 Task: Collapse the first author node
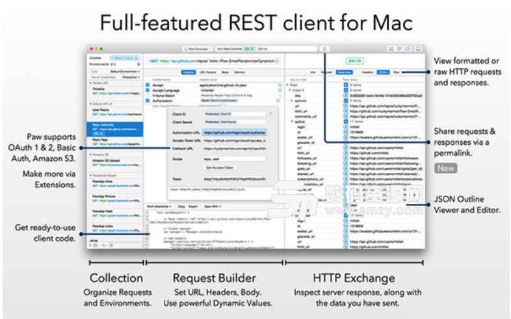click(293, 121)
